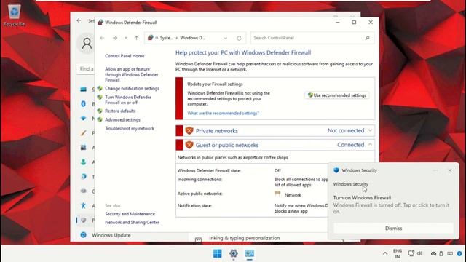This screenshot has height=262, width=466.
Task: Click Troubleshoot my network link
Action: coord(130,128)
